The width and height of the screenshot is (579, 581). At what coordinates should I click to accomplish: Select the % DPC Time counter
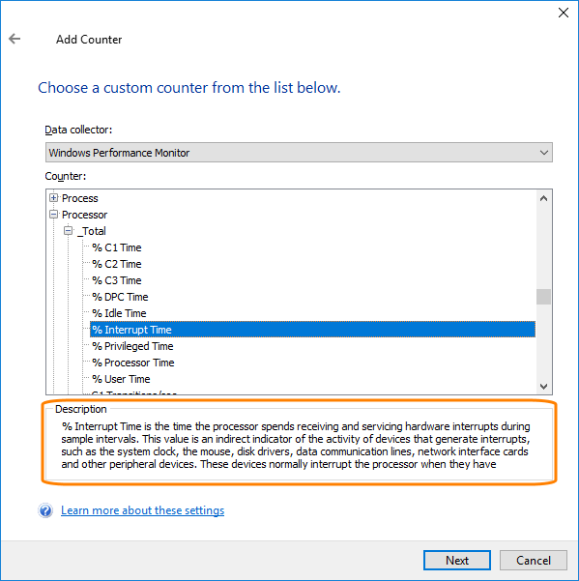tap(120, 297)
